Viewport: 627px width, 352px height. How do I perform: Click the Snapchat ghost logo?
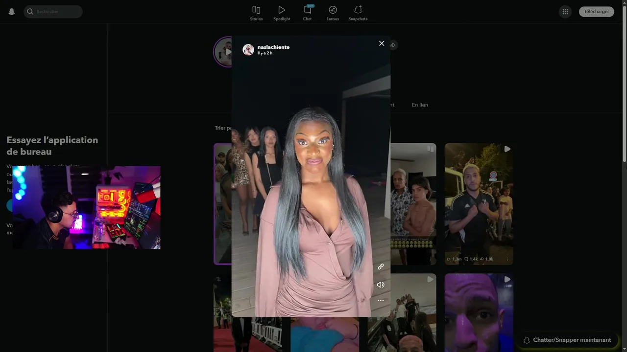[x=12, y=12]
